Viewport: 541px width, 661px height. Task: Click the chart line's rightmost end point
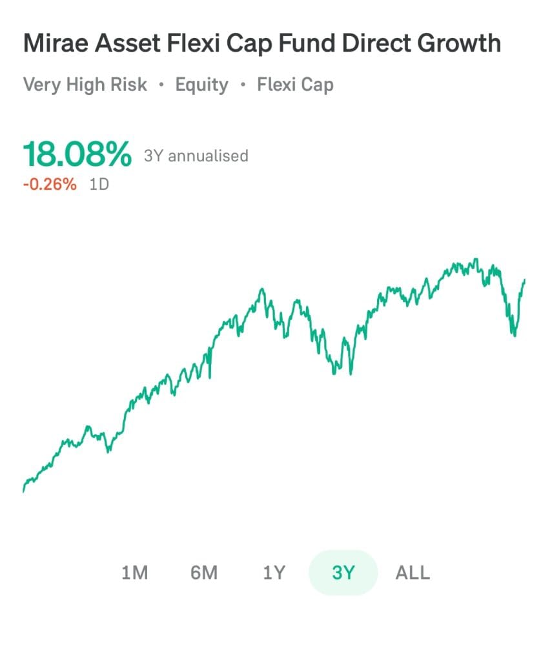[x=525, y=280]
